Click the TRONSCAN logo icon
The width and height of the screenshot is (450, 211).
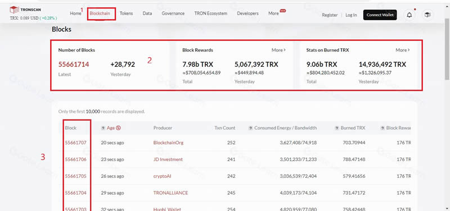[x=14, y=10]
